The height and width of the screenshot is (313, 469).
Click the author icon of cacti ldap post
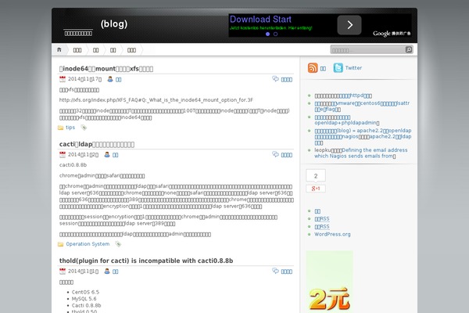click(107, 155)
